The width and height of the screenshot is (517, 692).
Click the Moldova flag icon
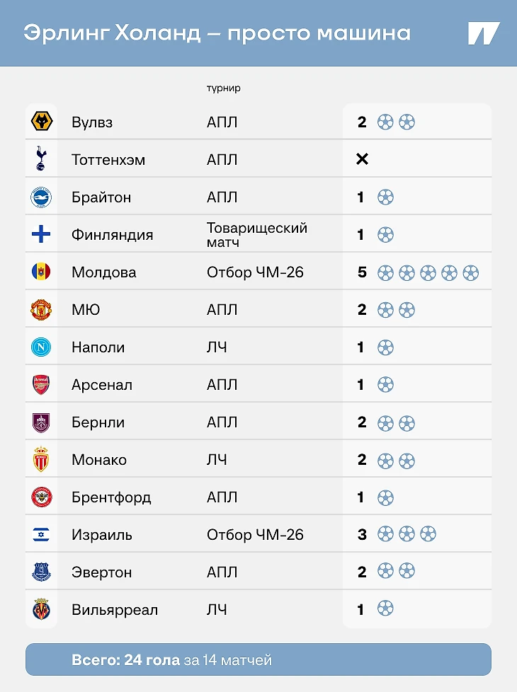coord(41,272)
